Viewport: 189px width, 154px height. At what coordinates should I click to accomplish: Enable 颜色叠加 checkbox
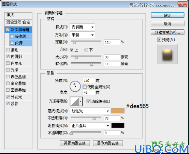point(8,77)
